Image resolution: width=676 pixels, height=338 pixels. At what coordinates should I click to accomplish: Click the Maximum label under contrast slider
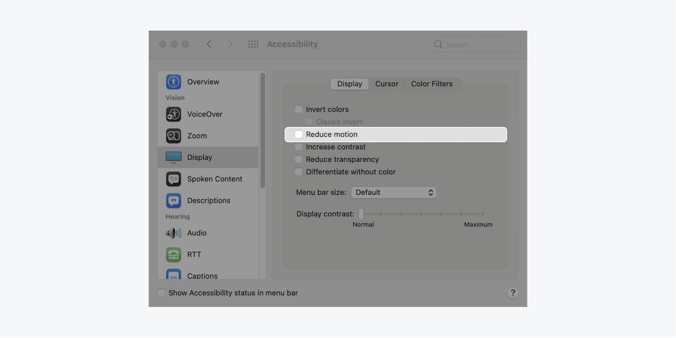coord(478,225)
